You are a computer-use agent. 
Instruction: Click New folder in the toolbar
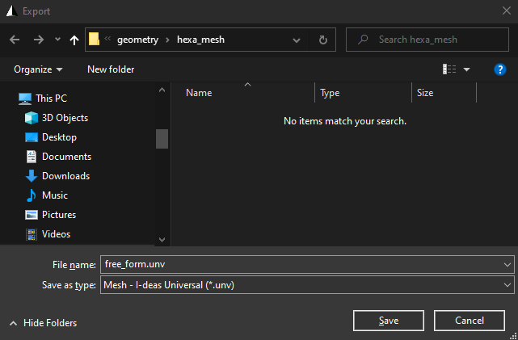tap(111, 69)
